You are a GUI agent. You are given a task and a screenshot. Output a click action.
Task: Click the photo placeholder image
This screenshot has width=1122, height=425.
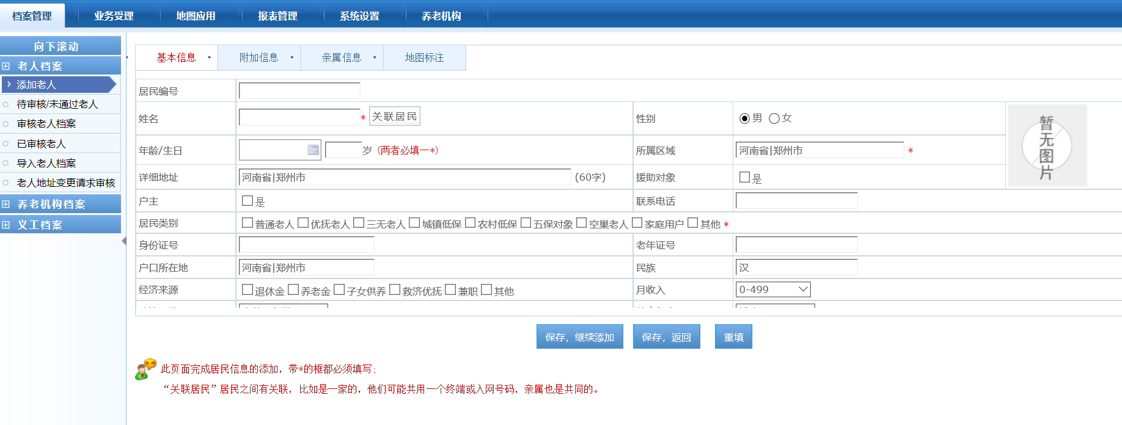[1047, 145]
